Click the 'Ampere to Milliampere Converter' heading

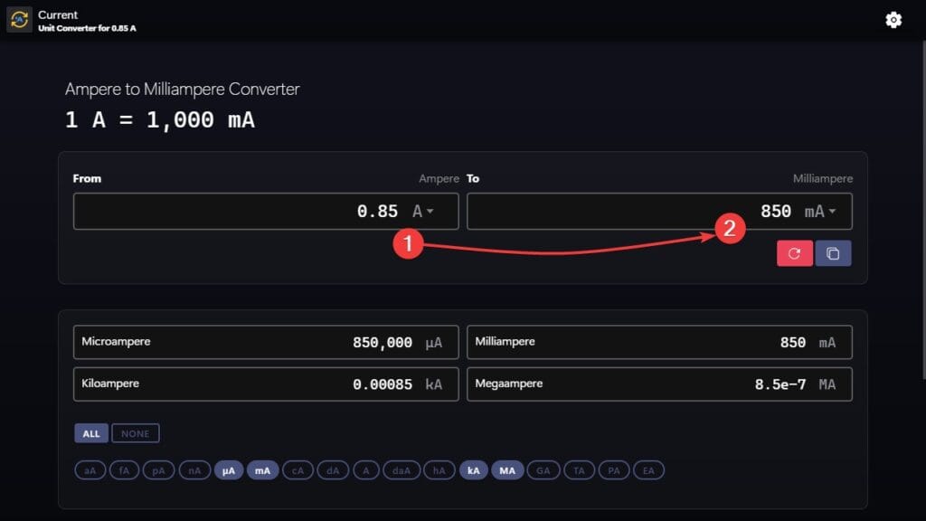pyautogui.click(x=182, y=90)
